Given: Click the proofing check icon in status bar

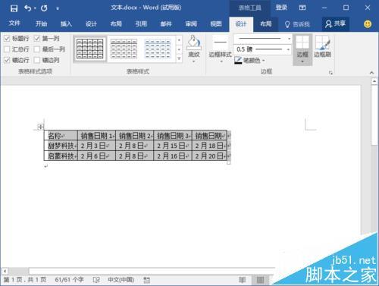Looking at the screenshot, I should tap(96, 280).
